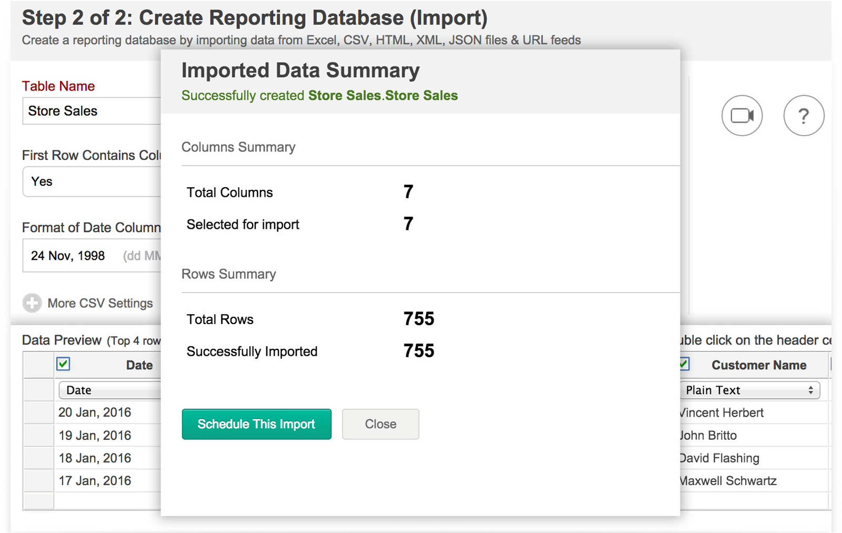Open help with the question mark icon
Image resolution: width=842 pixels, height=533 pixels.
pyautogui.click(x=803, y=116)
